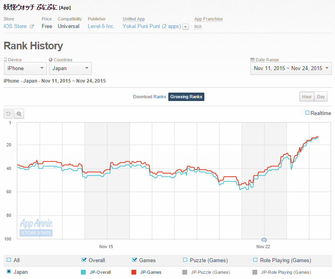Check the All categories checkbox

tap(9, 260)
